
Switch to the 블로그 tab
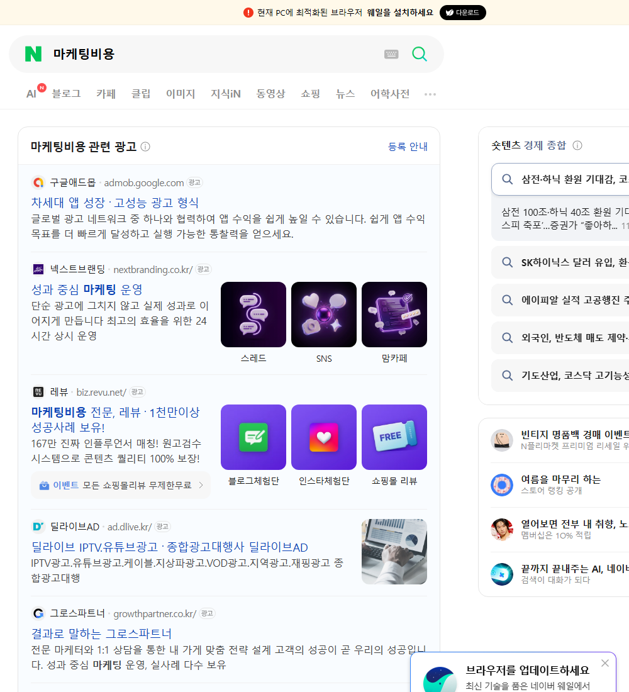click(x=66, y=94)
